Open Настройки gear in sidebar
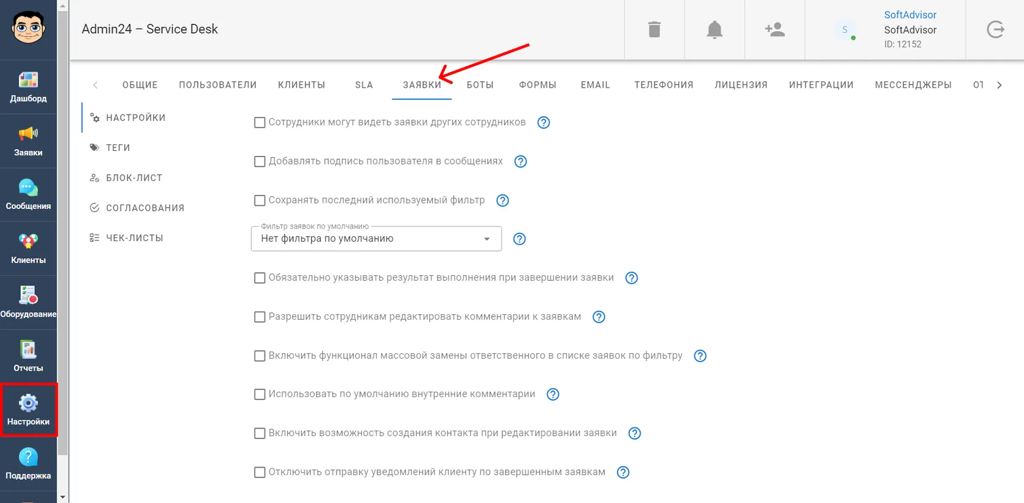This screenshot has height=503, width=1024. 28,410
